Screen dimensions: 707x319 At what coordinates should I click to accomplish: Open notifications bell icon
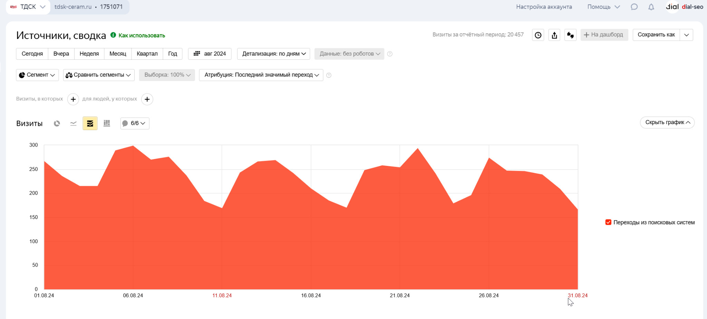tap(651, 7)
